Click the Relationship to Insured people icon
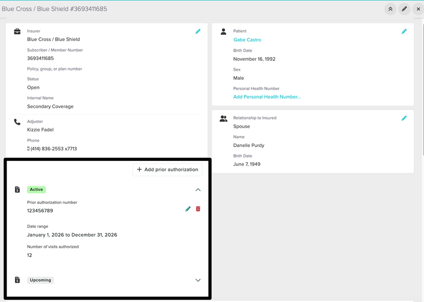Image resolution: width=424 pixels, height=302 pixels. (x=223, y=119)
